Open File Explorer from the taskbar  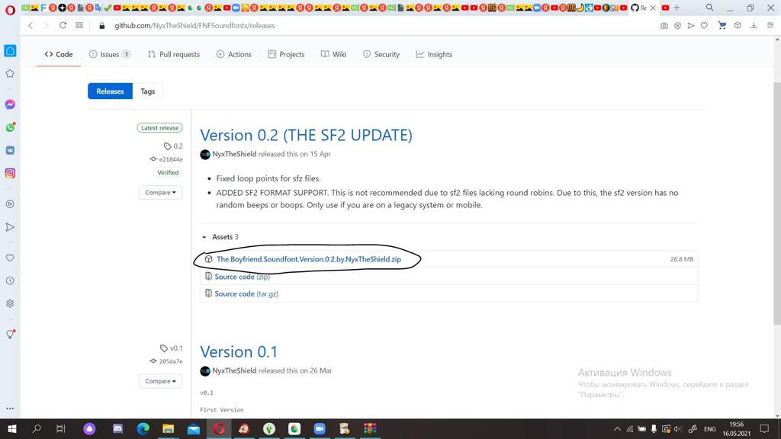(169, 428)
